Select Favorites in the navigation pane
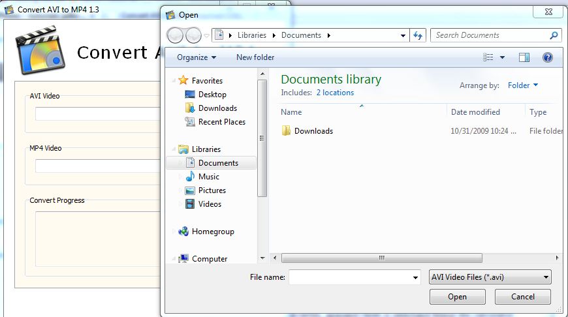 click(207, 81)
